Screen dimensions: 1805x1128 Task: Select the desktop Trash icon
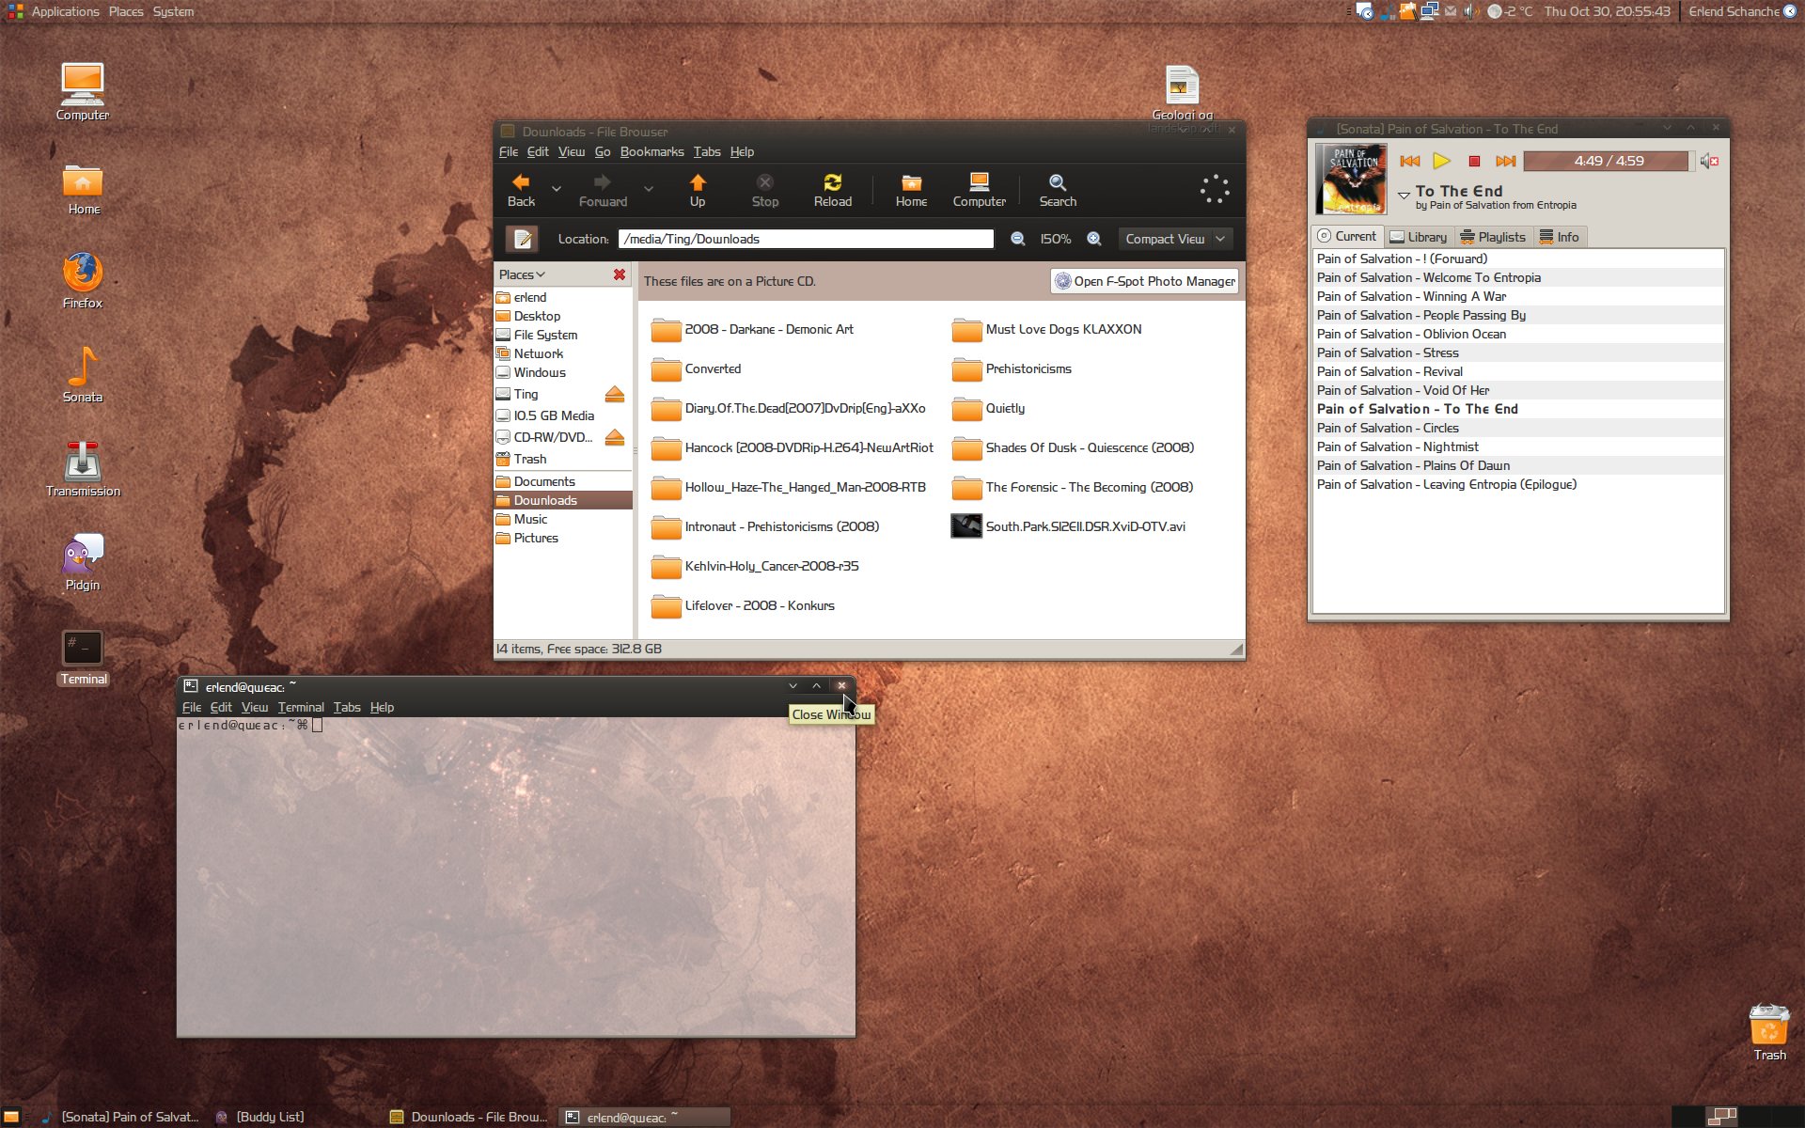click(x=1769, y=1032)
